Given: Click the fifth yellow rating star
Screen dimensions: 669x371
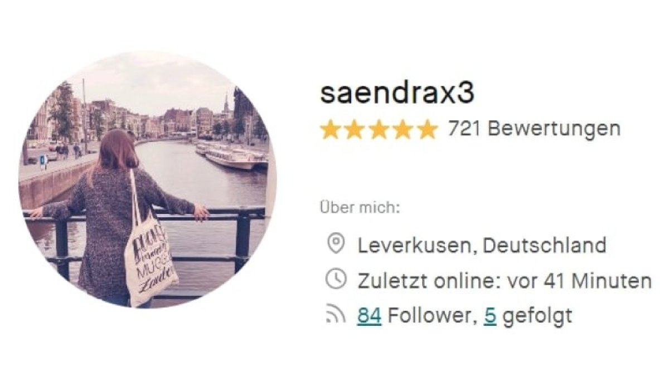Looking at the screenshot, I should 427,129.
